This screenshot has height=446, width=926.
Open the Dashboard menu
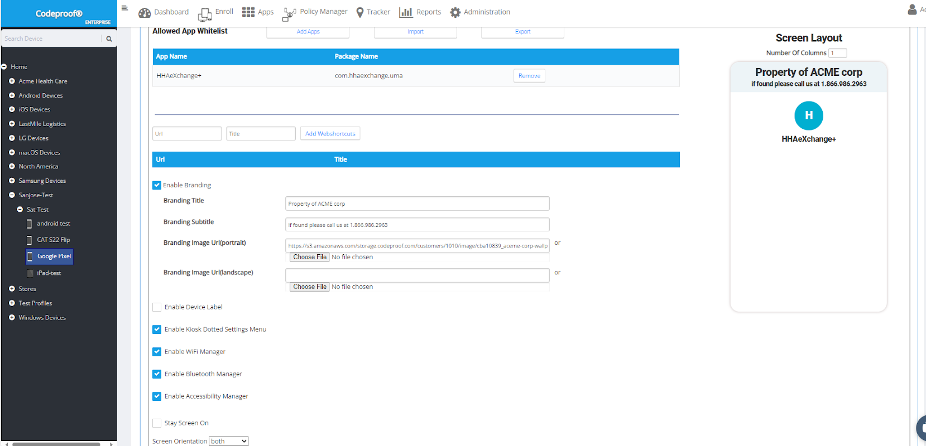(x=171, y=12)
